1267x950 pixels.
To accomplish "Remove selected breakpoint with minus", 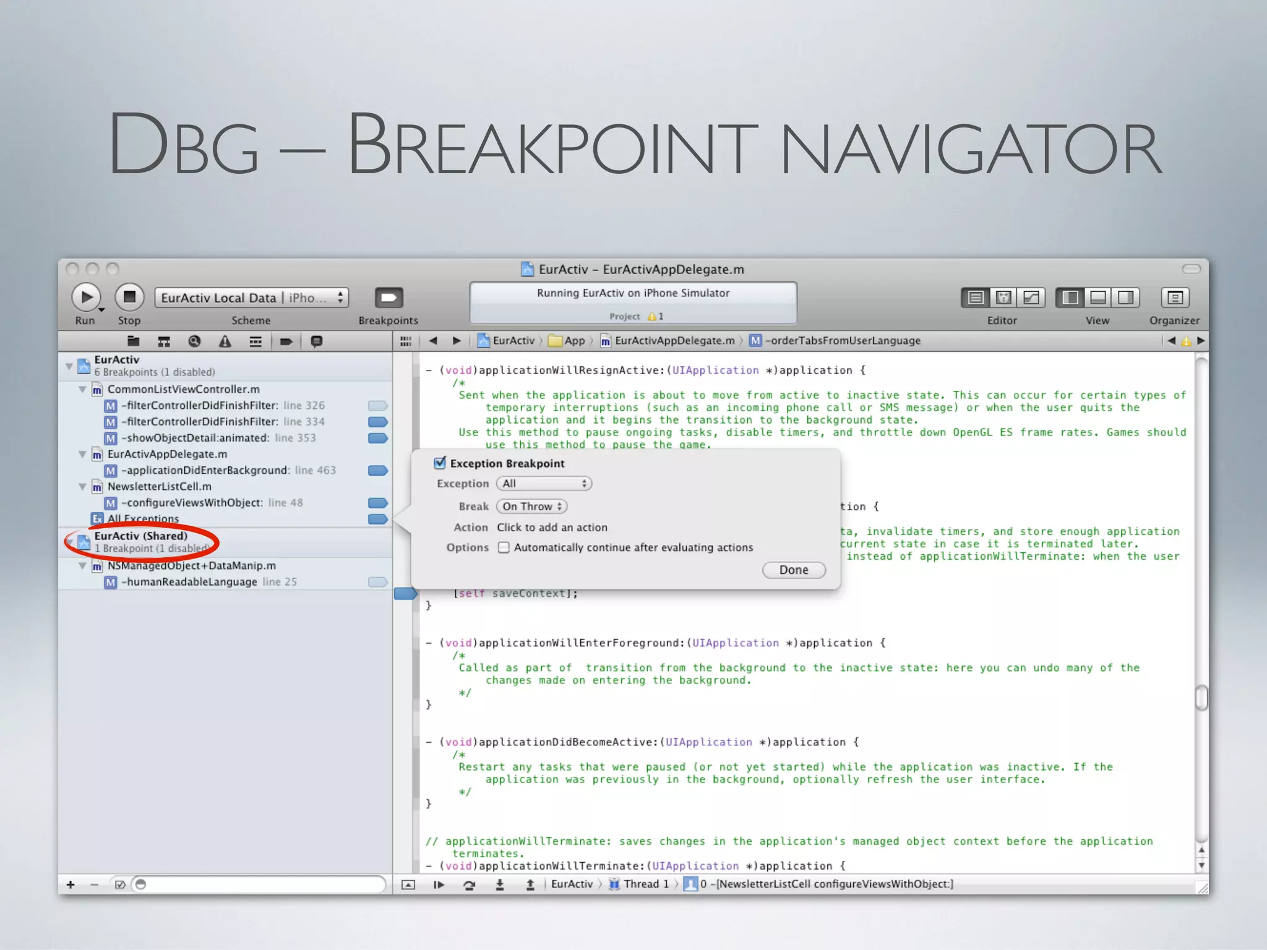I will [x=94, y=884].
